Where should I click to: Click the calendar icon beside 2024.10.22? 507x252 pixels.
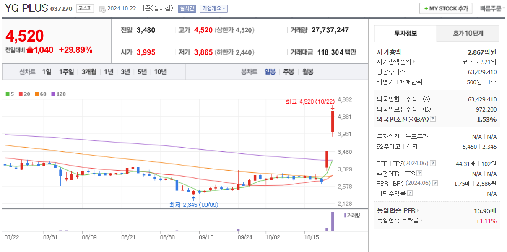coord(102,9)
